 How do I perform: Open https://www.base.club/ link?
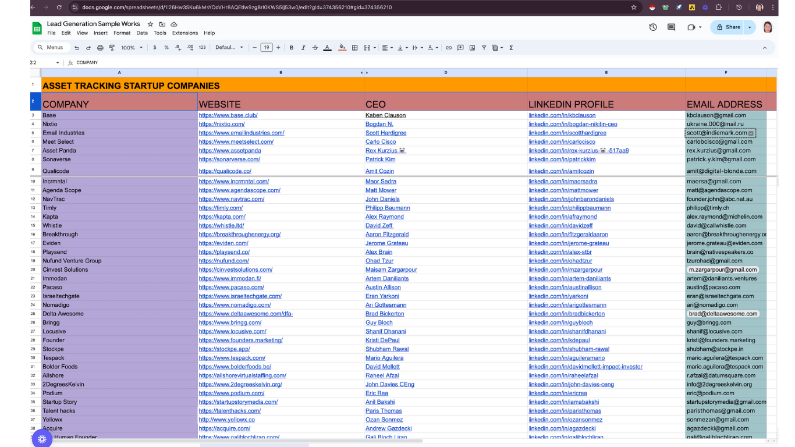point(228,115)
